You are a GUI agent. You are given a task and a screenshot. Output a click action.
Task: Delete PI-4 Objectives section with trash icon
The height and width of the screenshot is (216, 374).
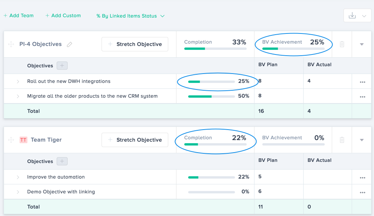342,44
